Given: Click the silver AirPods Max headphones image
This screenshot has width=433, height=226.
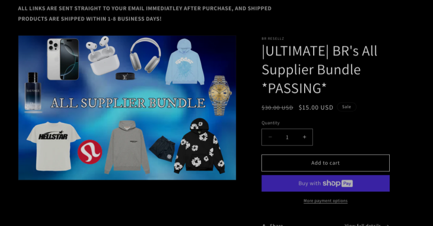Looking at the screenshot, I should 145,55.
